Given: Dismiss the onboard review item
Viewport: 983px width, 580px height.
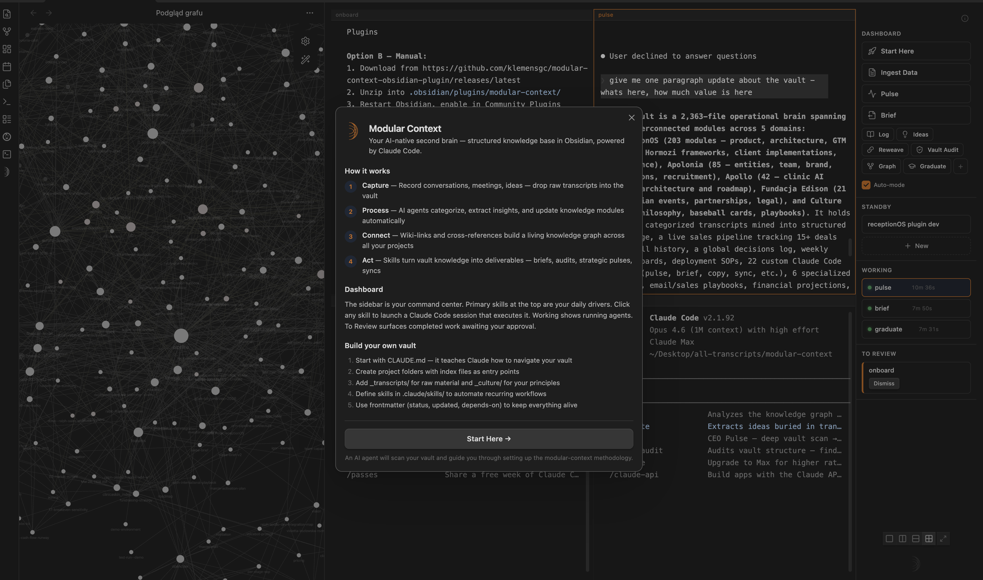Looking at the screenshot, I should (884, 383).
